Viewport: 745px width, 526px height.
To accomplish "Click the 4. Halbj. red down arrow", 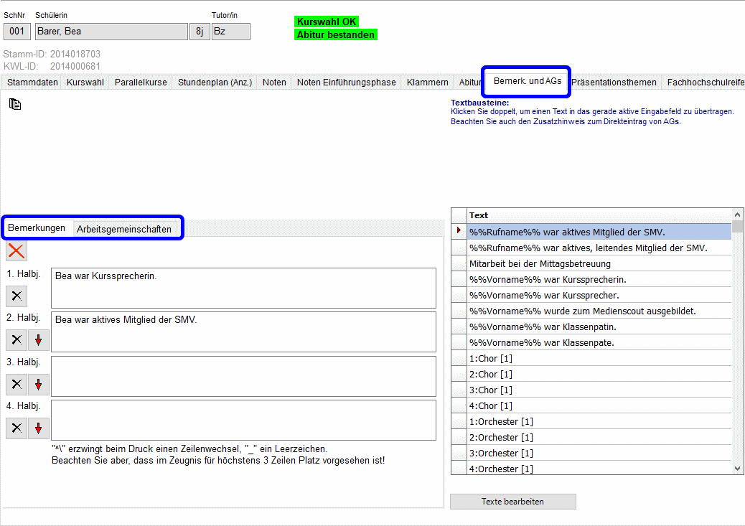I will (x=39, y=428).
